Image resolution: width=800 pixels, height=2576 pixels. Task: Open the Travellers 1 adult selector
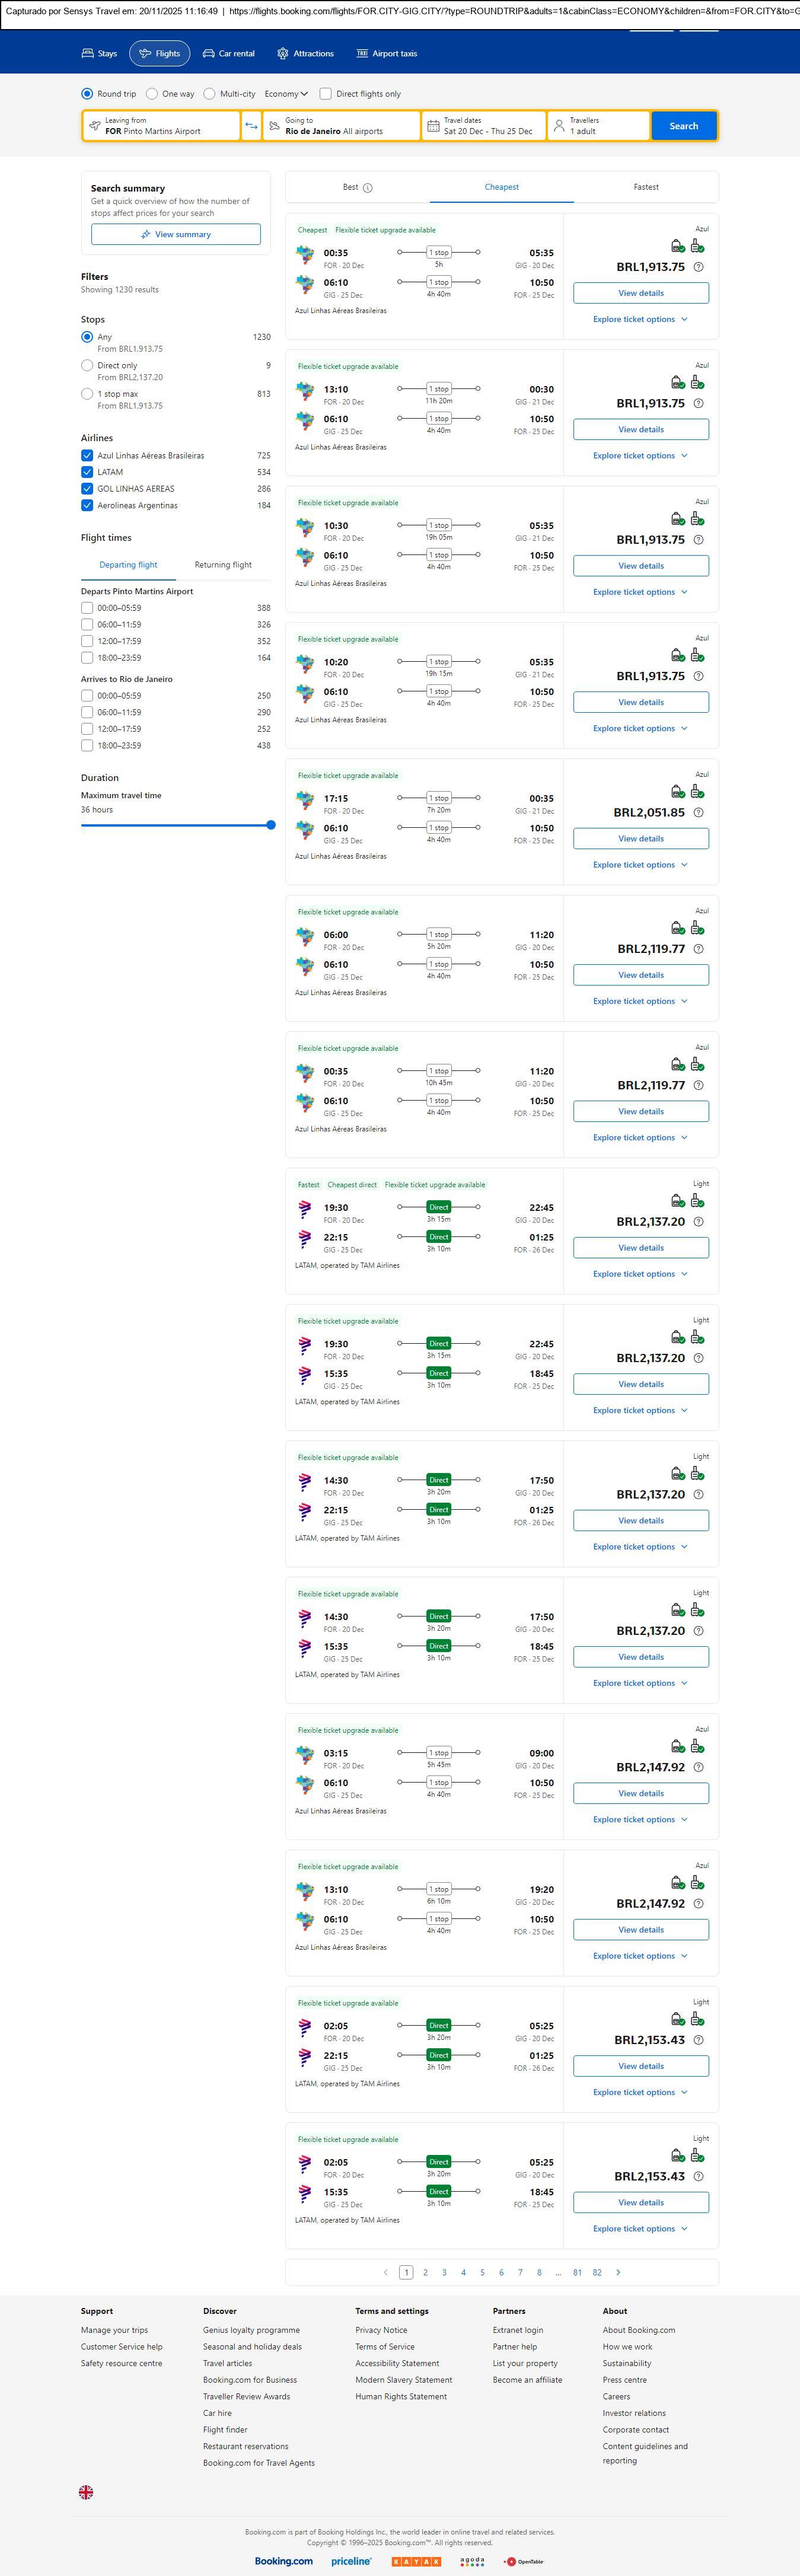[x=598, y=126]
